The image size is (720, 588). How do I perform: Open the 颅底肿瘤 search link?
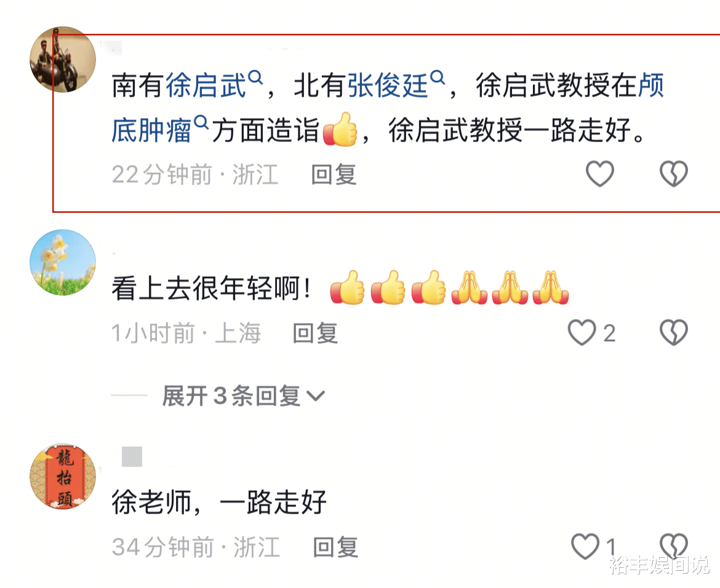click(x=151, y=130)
